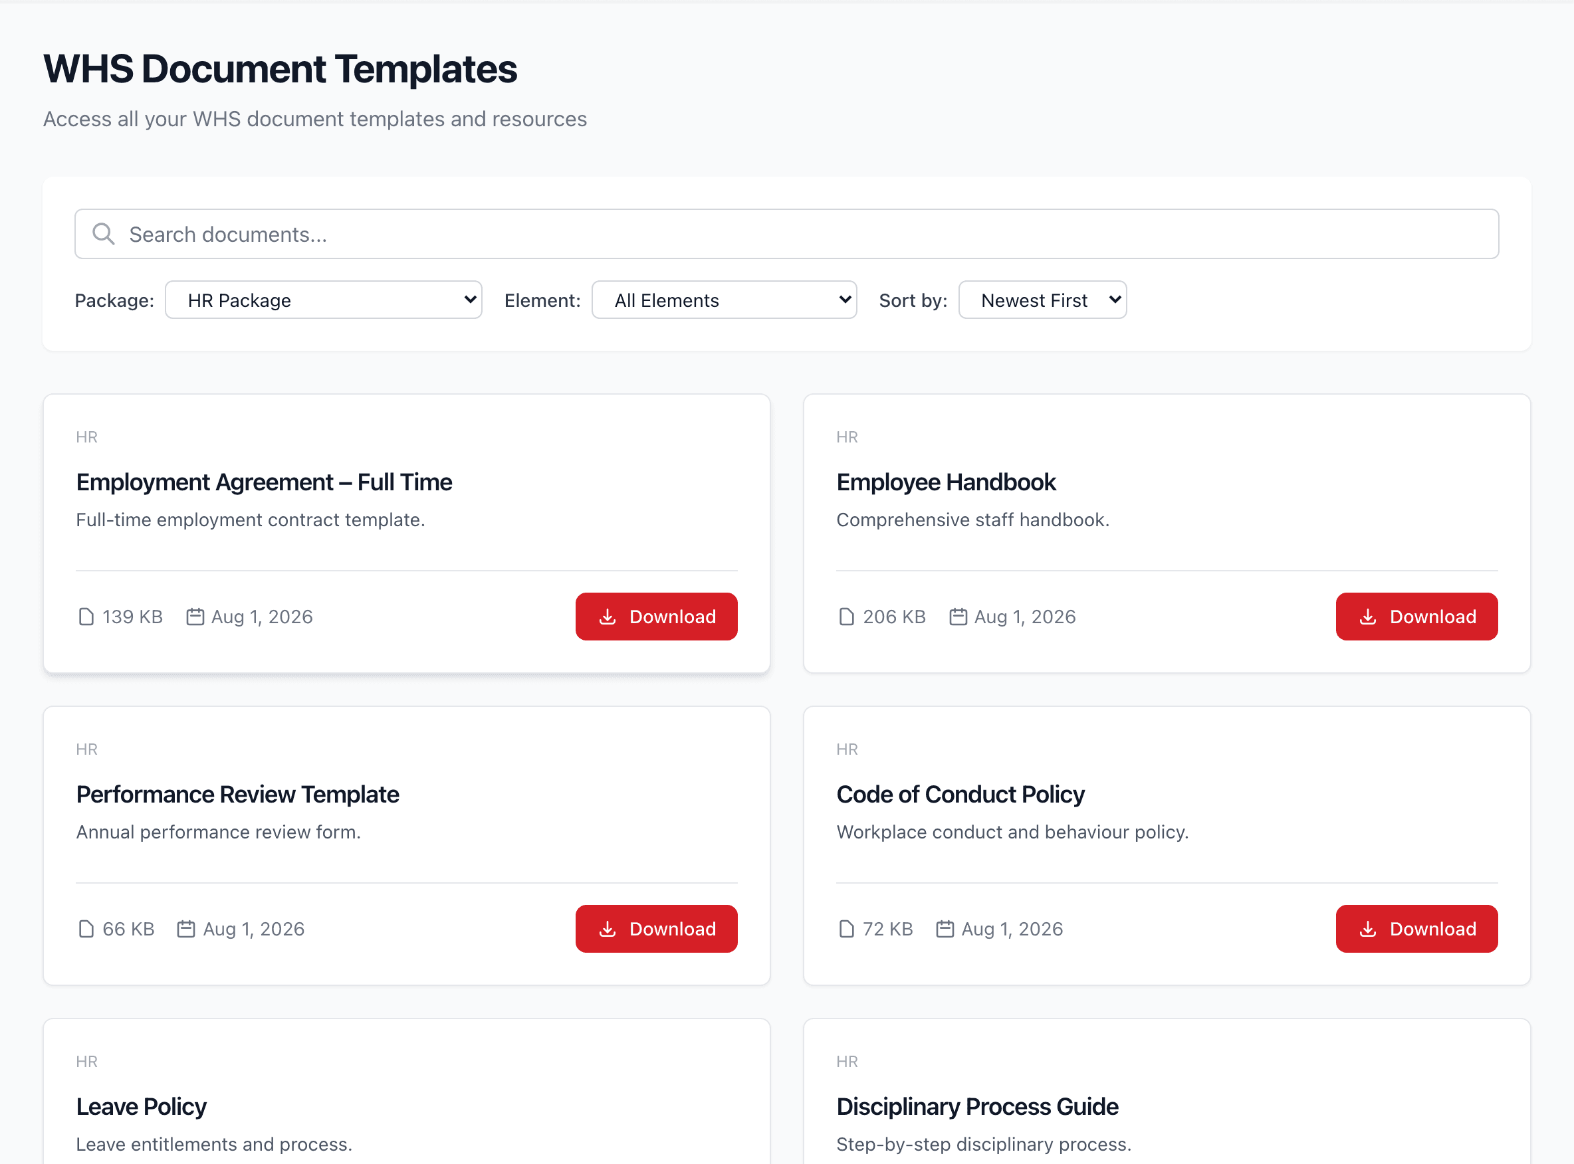Download Employment Agreement – Full Time
The width and height of the screenshot is (1574, 1164).
(x=656, y=617)
